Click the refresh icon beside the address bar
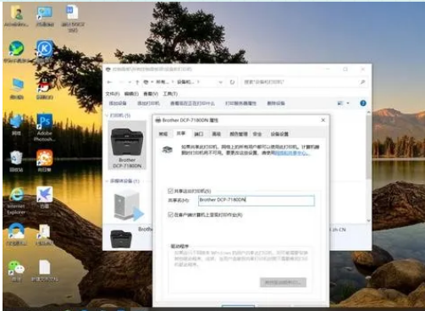The image size is (425, 311). tap(232, 82)
